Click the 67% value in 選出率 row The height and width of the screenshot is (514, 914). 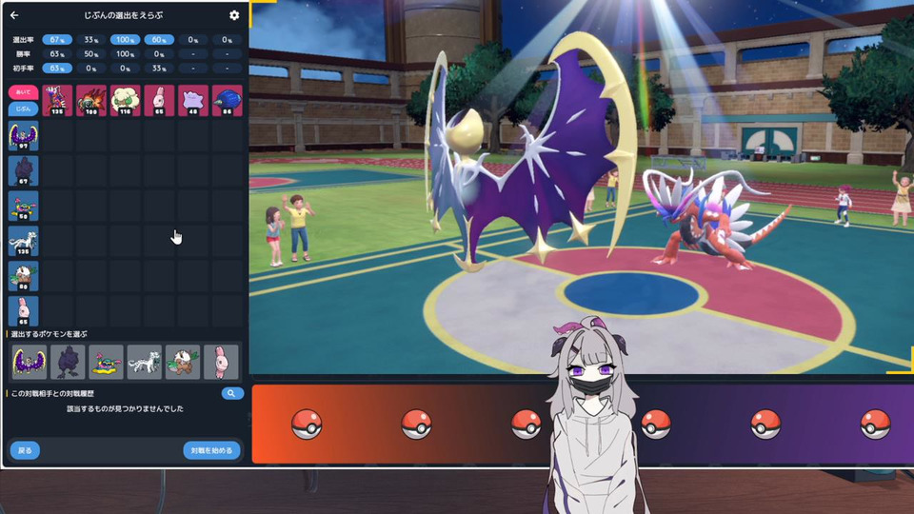57,40
